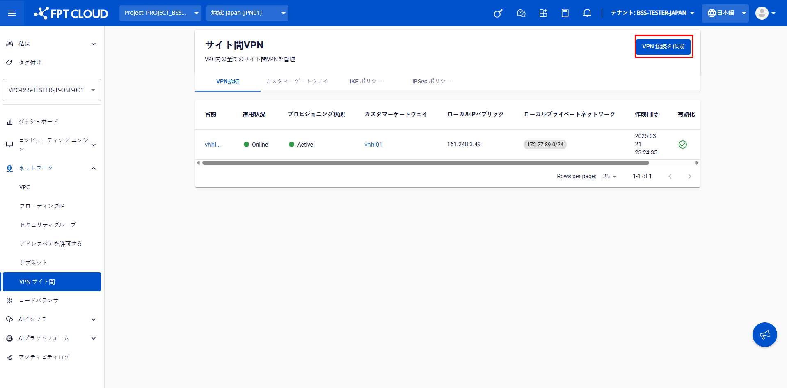
Task: Open the key management icon in header
Action: point(498,13)
